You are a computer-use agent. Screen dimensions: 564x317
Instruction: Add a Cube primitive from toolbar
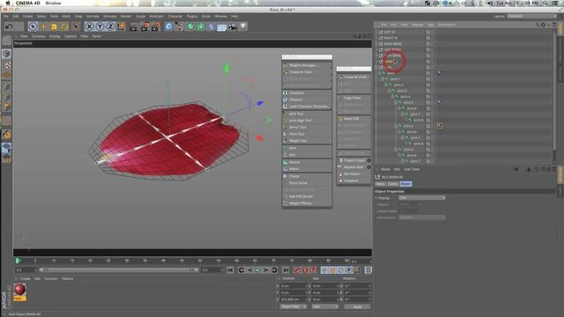[168, 26]
